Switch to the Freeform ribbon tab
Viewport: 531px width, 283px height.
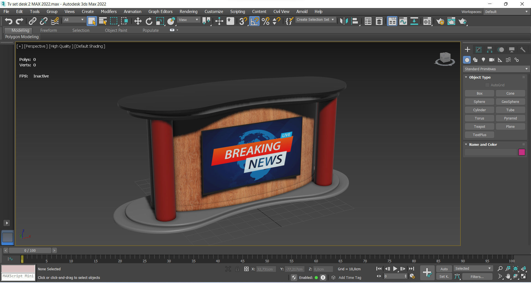coord(48,30)
